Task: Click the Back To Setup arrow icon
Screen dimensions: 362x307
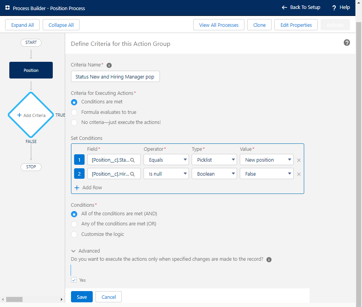Action: pyautogui.click(x=284, y=7)
